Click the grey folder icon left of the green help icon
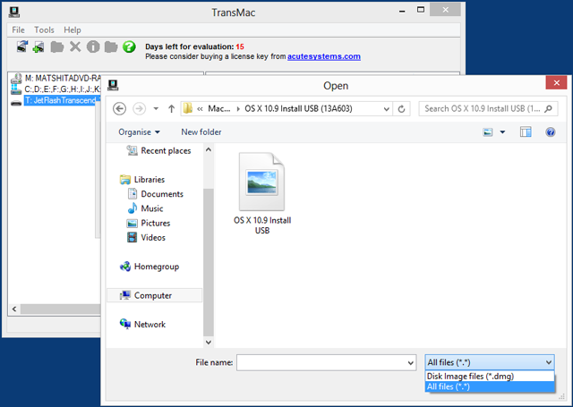 coord(111,47)
